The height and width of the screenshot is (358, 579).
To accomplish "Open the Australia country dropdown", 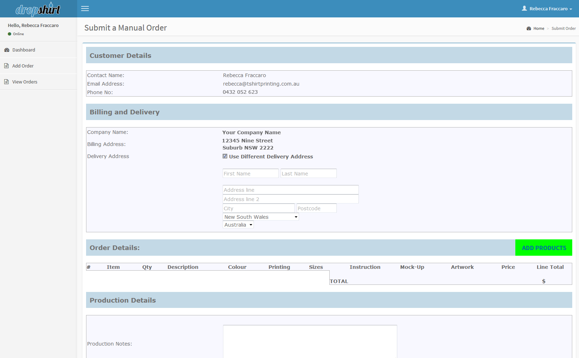I will 238,225.
